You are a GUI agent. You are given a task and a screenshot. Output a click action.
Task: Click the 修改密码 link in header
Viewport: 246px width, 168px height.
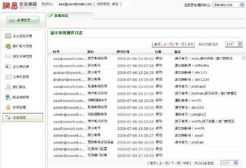point(103,4)
